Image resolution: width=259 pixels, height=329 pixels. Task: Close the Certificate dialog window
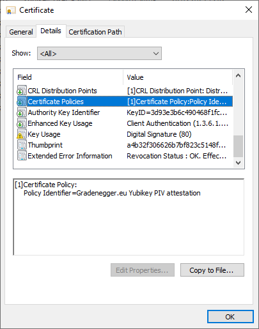coord(249,10)
